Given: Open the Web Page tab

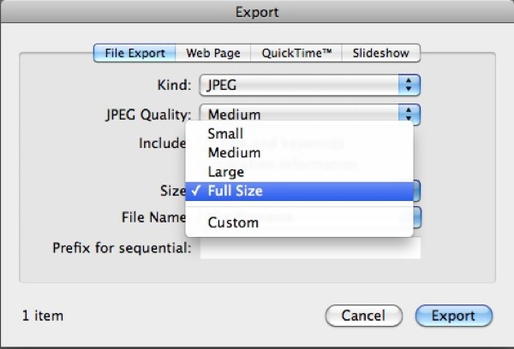Looking at the screenshot, I should tap(213, 53).
